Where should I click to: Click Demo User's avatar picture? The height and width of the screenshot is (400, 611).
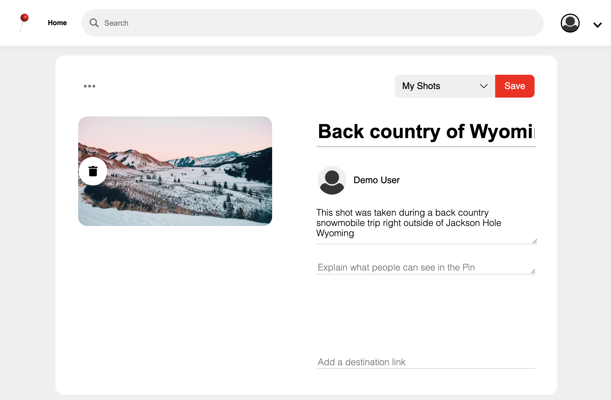click(x=332, y=180)
